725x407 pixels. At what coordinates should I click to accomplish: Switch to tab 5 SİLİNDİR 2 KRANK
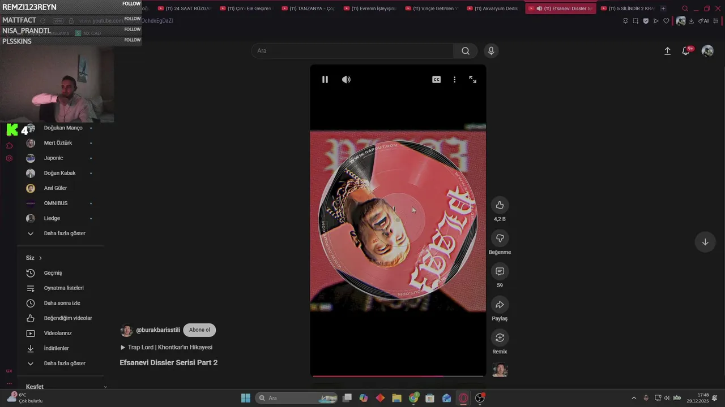point(627,8)
